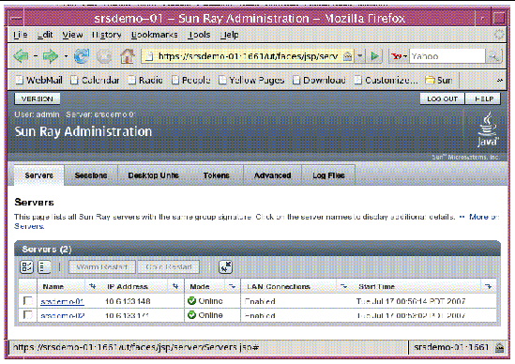Open the Edit menu
This screenshot has height=364, width=515.
[x=45, y=35]
